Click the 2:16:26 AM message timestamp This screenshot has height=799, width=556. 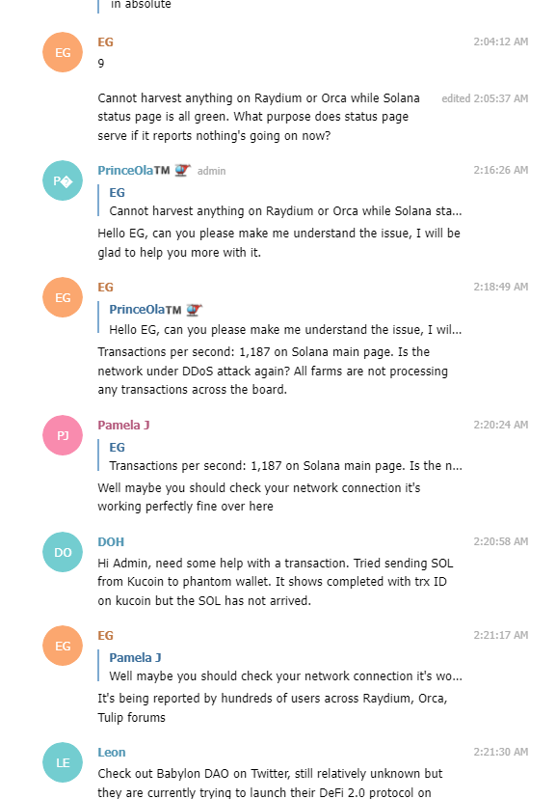point(500,170)
